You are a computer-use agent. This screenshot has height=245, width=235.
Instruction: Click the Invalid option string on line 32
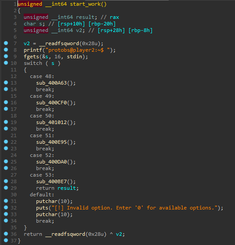coord(135,208)
